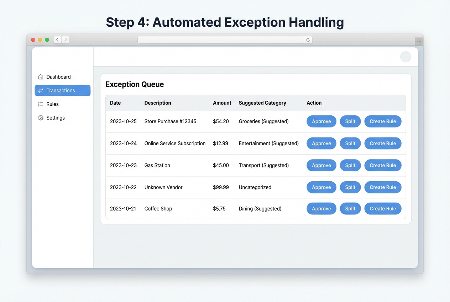Click the Suggested Category column header
The width and height of the screenshot is (450, 302).
coord(262,103)
